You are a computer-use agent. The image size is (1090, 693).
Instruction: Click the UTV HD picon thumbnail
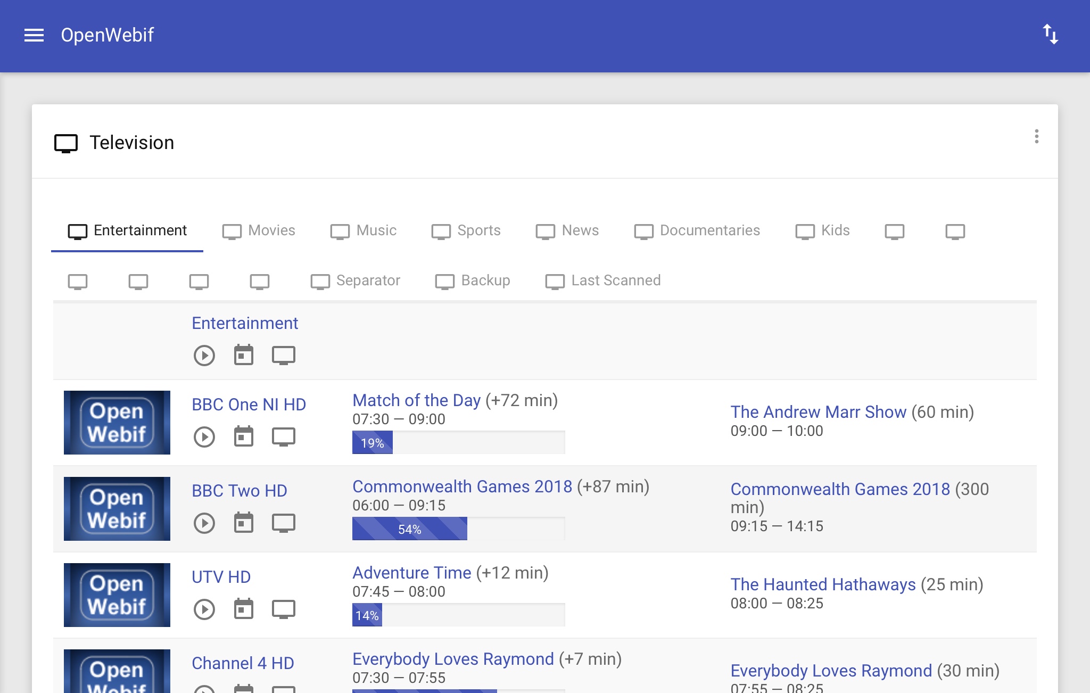pos(117,595)
